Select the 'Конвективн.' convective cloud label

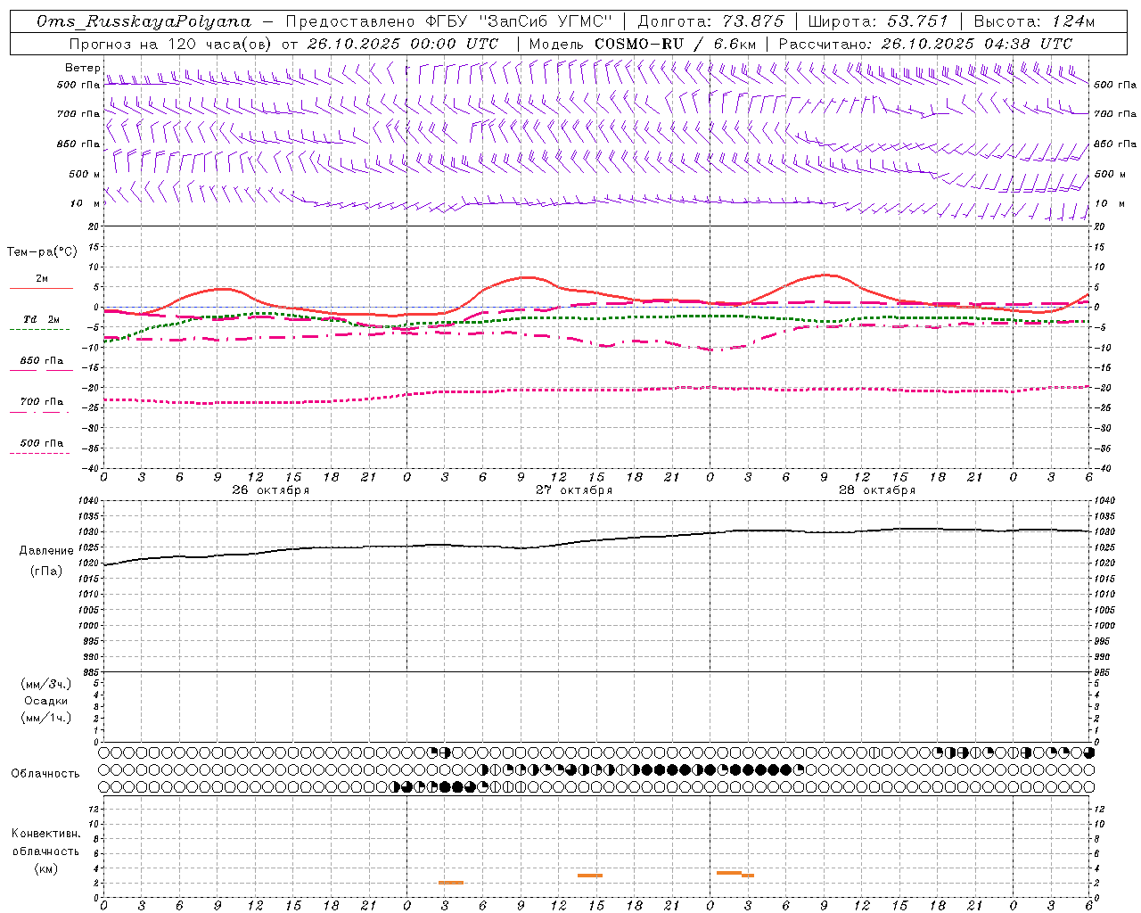[46, 834]
